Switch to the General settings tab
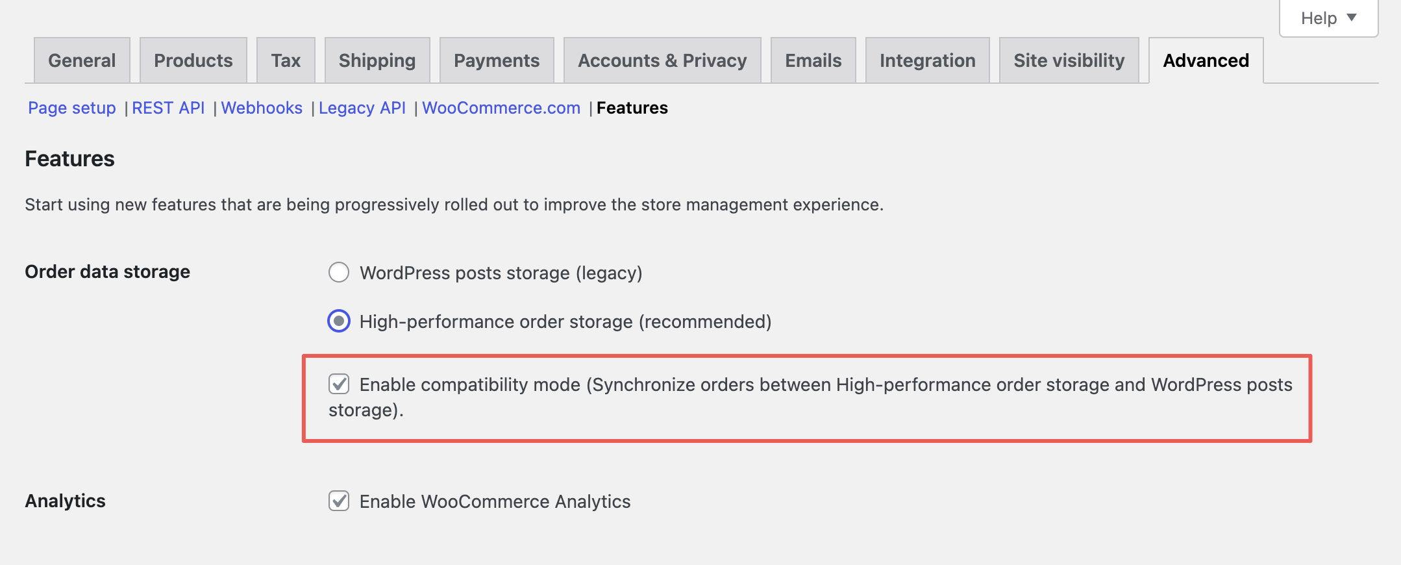 coord(81,60)
